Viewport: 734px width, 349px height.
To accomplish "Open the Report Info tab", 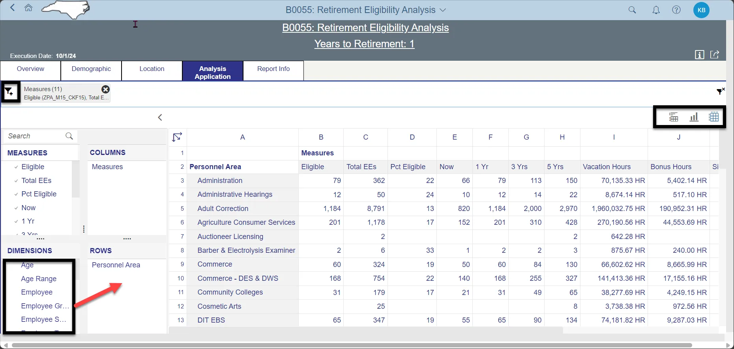I will click(x=273, y=69).
